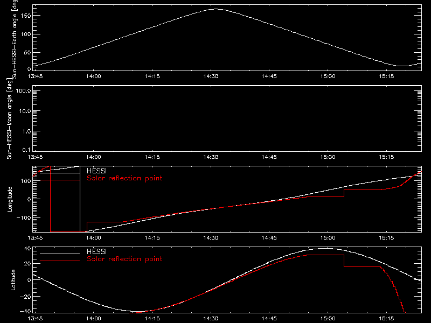Click 14:45 under the Earth angle plot

point(269,76)
